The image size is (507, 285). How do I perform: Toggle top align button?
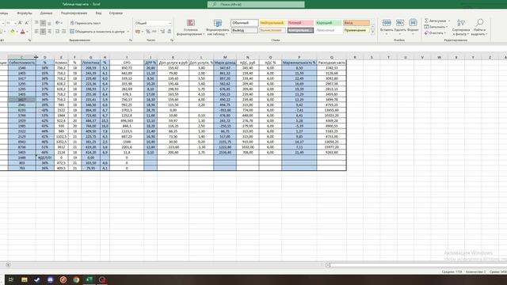point(36,23)
